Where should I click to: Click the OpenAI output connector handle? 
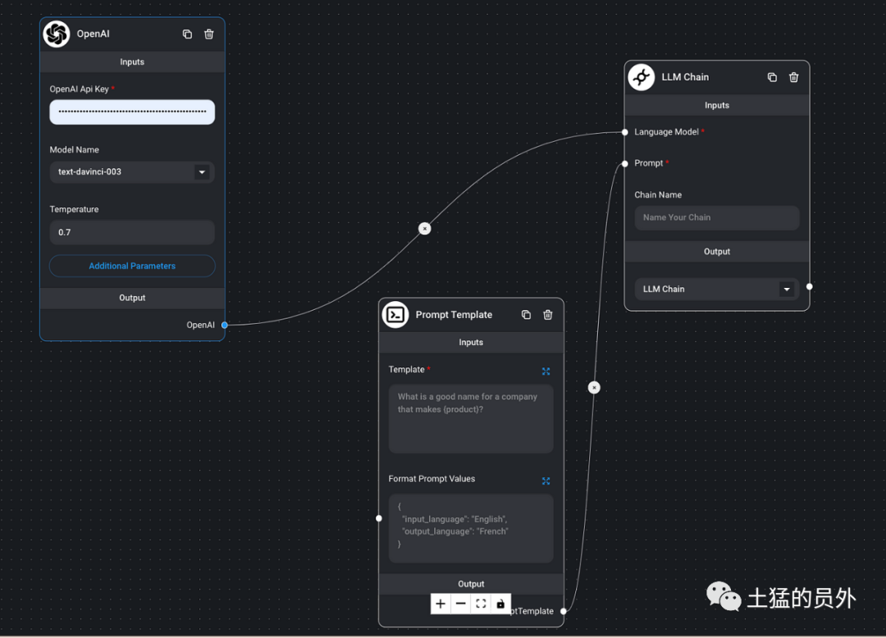click(x=225, y=326)
